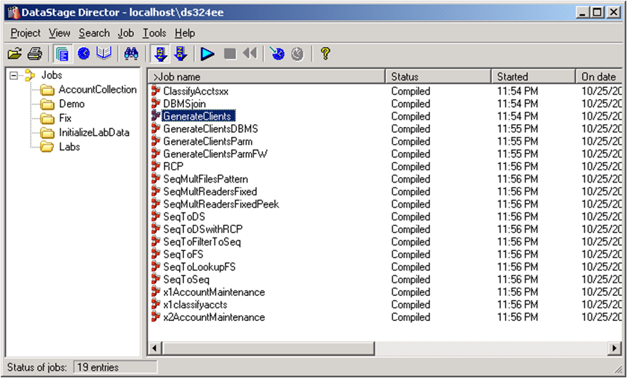Screen dimensions: 627x378
Task: Toggle descending Z-A sort button
Action: click(x=180, y=53)
